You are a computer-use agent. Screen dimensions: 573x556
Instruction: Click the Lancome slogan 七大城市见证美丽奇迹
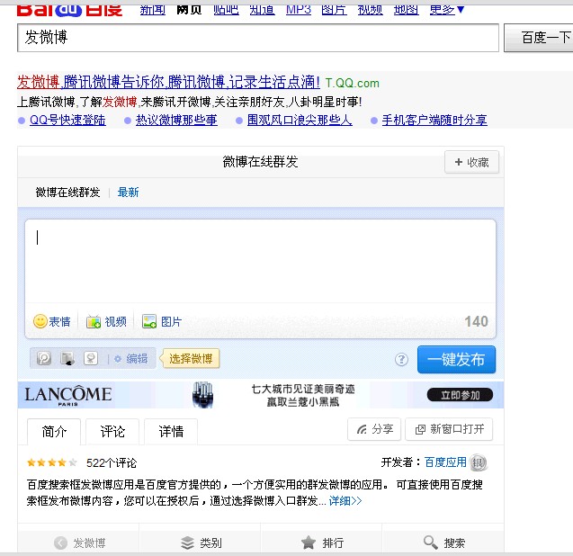tap(303, 389)
